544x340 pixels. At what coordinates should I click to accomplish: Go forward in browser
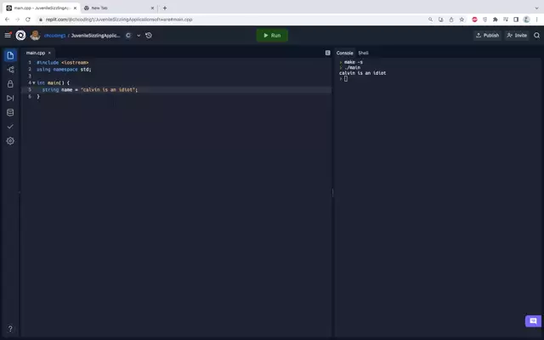pyautogui.click(x=17, y=20)
